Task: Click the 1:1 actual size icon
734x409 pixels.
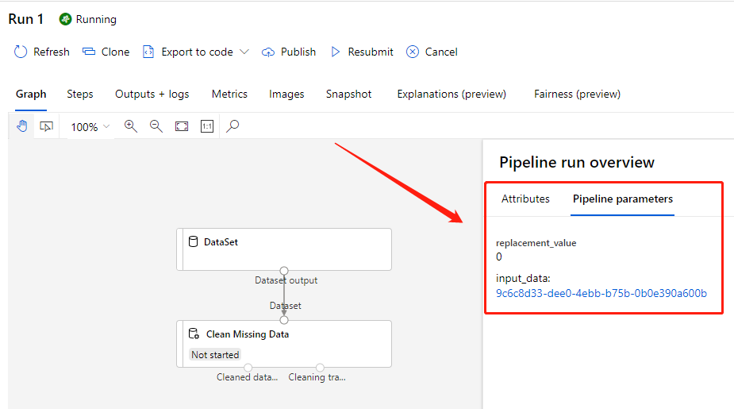Action: 207,126
